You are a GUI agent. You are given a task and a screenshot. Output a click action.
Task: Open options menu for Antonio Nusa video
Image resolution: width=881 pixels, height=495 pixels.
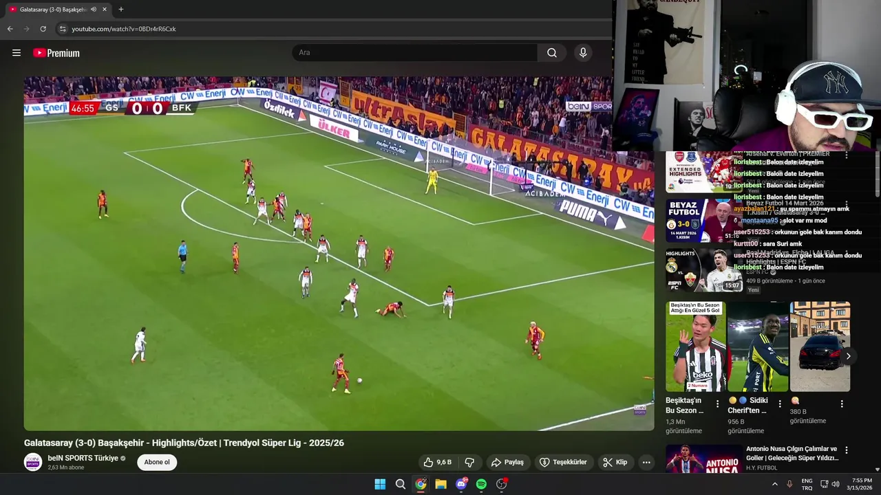(847, 450)
